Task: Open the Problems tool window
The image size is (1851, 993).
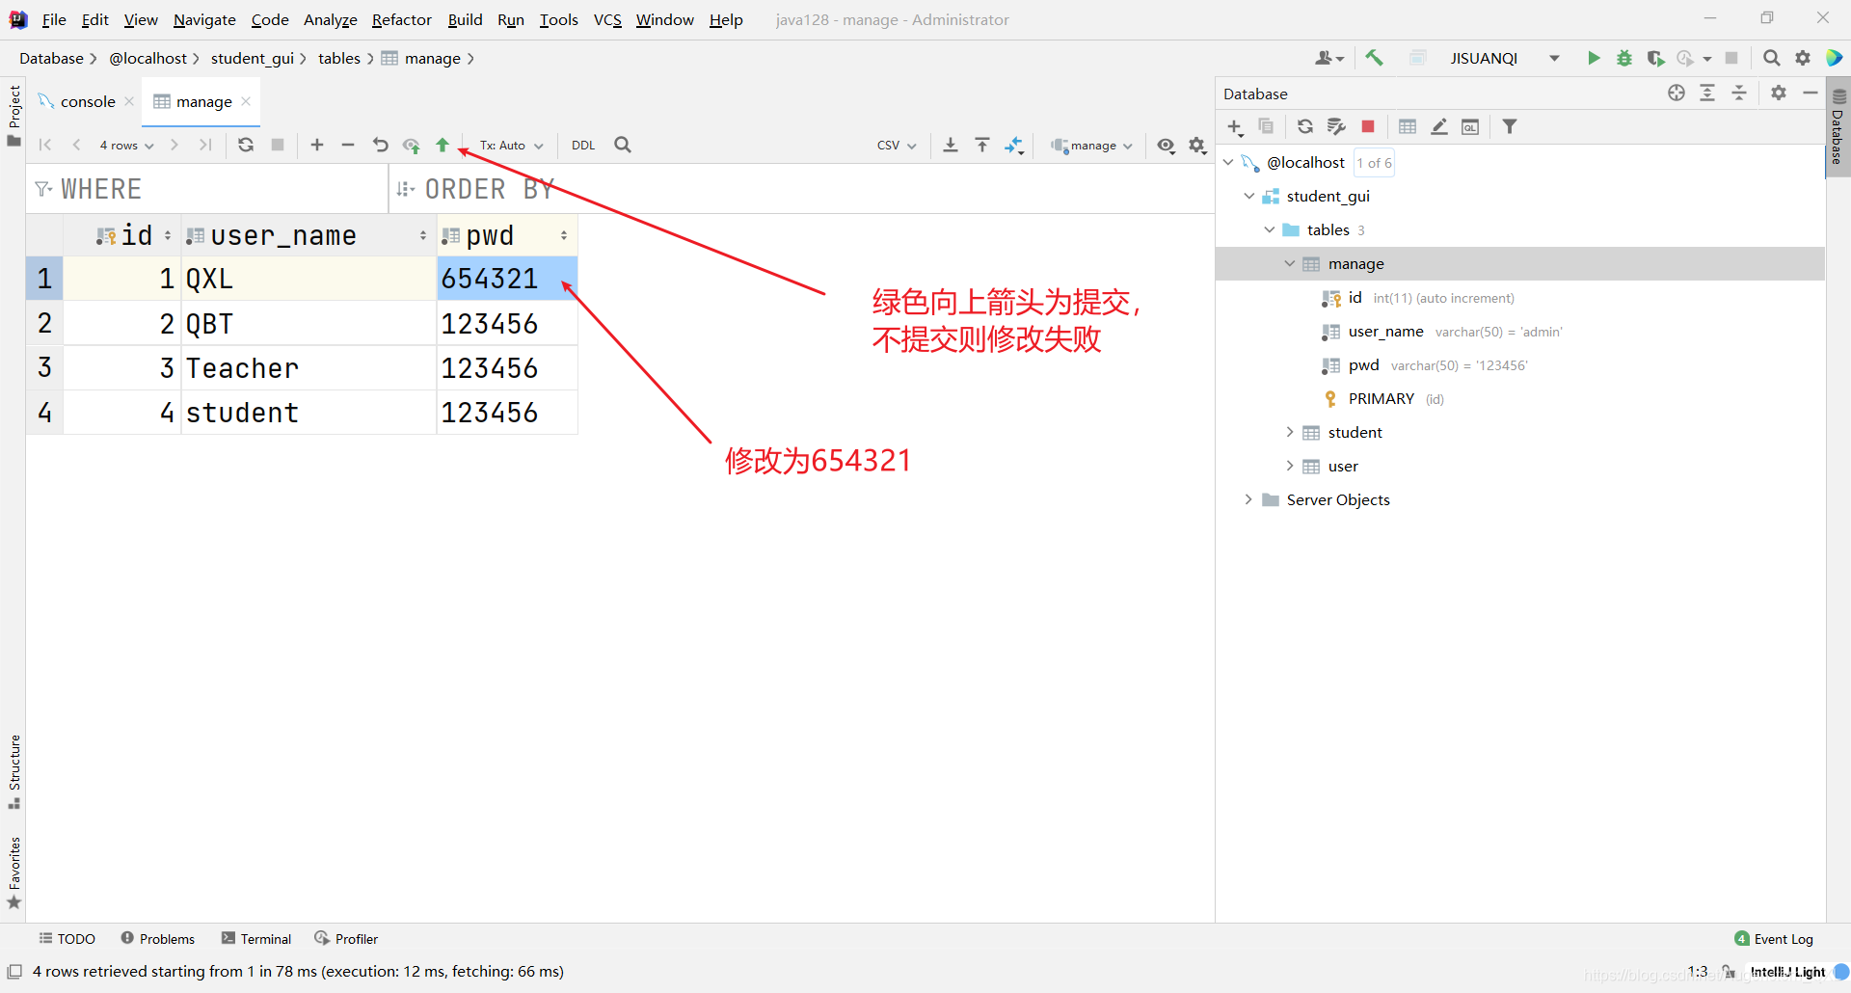Action: [x=158, y=939]
